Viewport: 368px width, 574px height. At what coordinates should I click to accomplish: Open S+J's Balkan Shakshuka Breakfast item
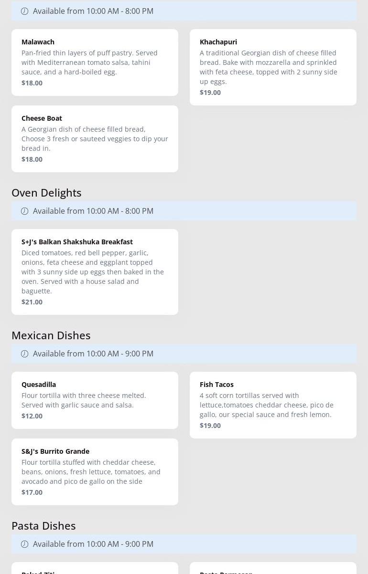click(95, 272)
